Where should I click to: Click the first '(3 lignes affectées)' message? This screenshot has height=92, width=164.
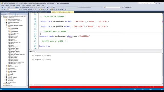[42, 56]
